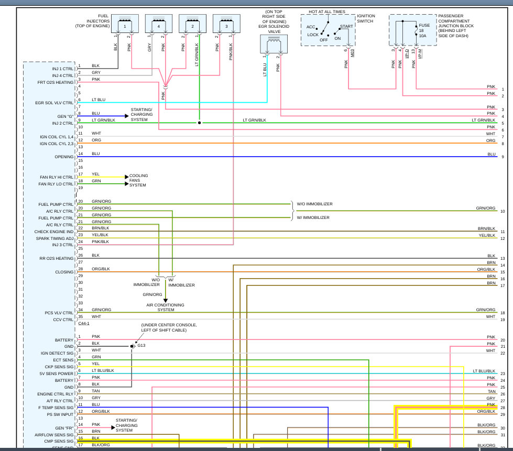Open the C44-1 connector link

[x=84, y=323]
